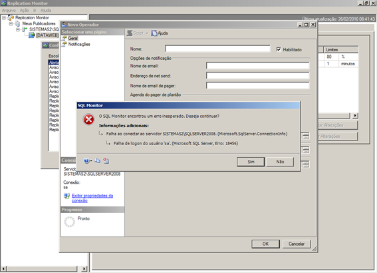Collapse the SISTEMAS2 server node
The height and width of the screenshot is (273, 377).
(18, 29)
